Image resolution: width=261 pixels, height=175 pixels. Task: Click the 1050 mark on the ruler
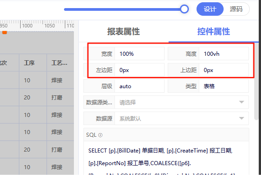pos(50,26)
